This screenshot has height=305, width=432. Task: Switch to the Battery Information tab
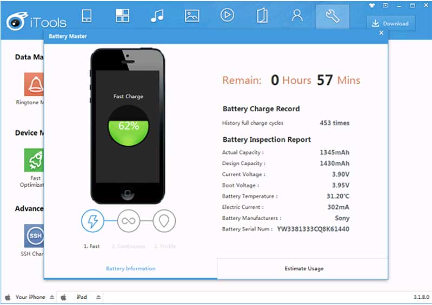click(130, 268)
